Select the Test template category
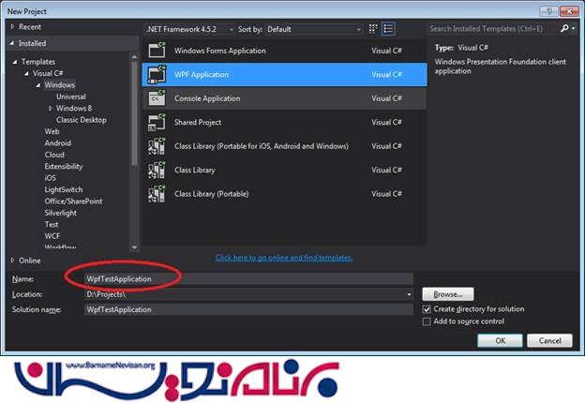This screenshot has height=403, width=585. [52, 224]
